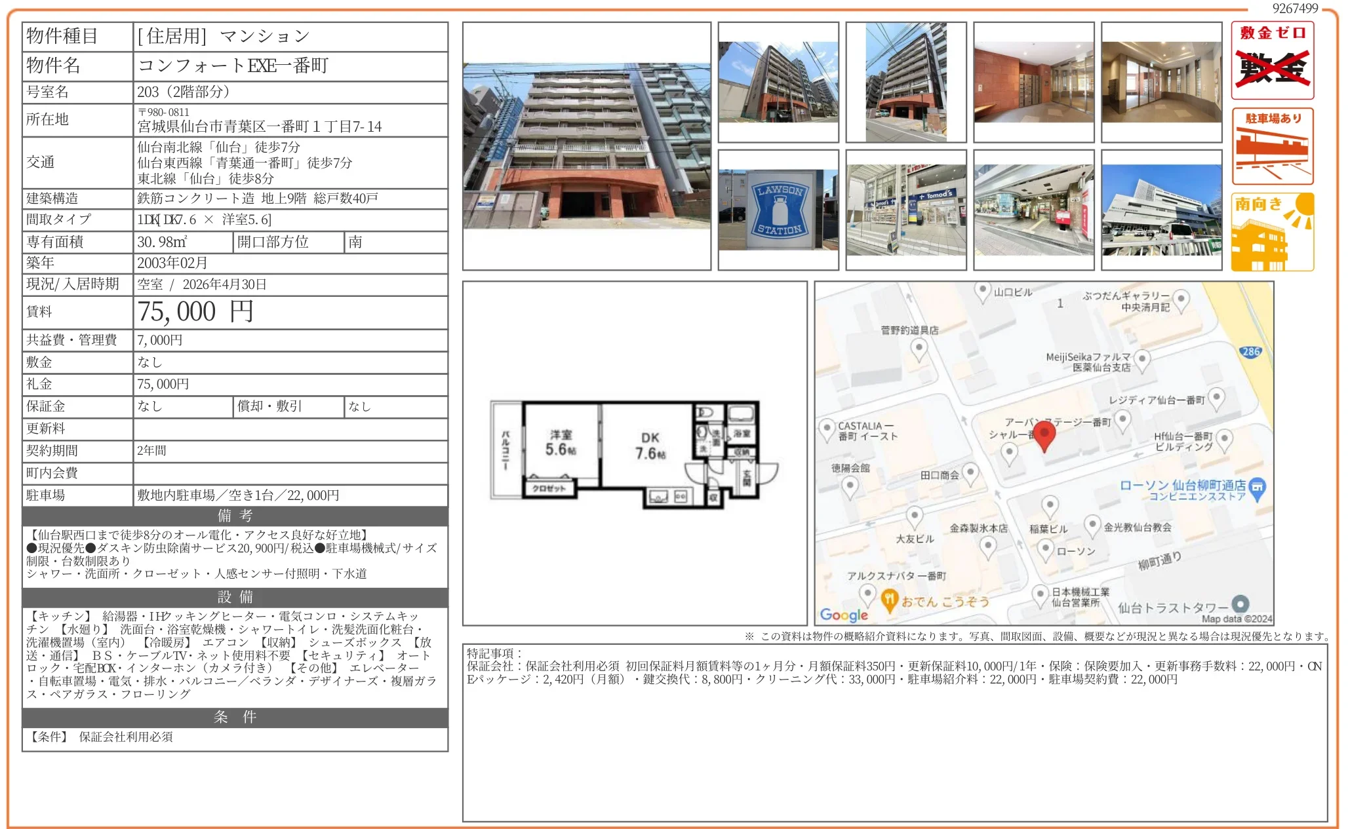Click the 敷金ゼロ badge icon
1348x829 pixels.
[x=1273, y=61]
